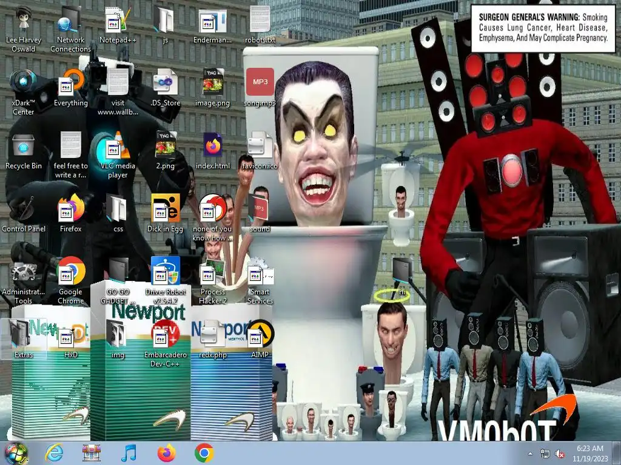Open the song.mp3 file
The image size is (621, 465).
[x=260, y=88]
